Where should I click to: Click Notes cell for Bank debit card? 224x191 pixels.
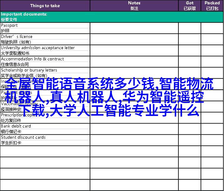(x=134, y=129)
